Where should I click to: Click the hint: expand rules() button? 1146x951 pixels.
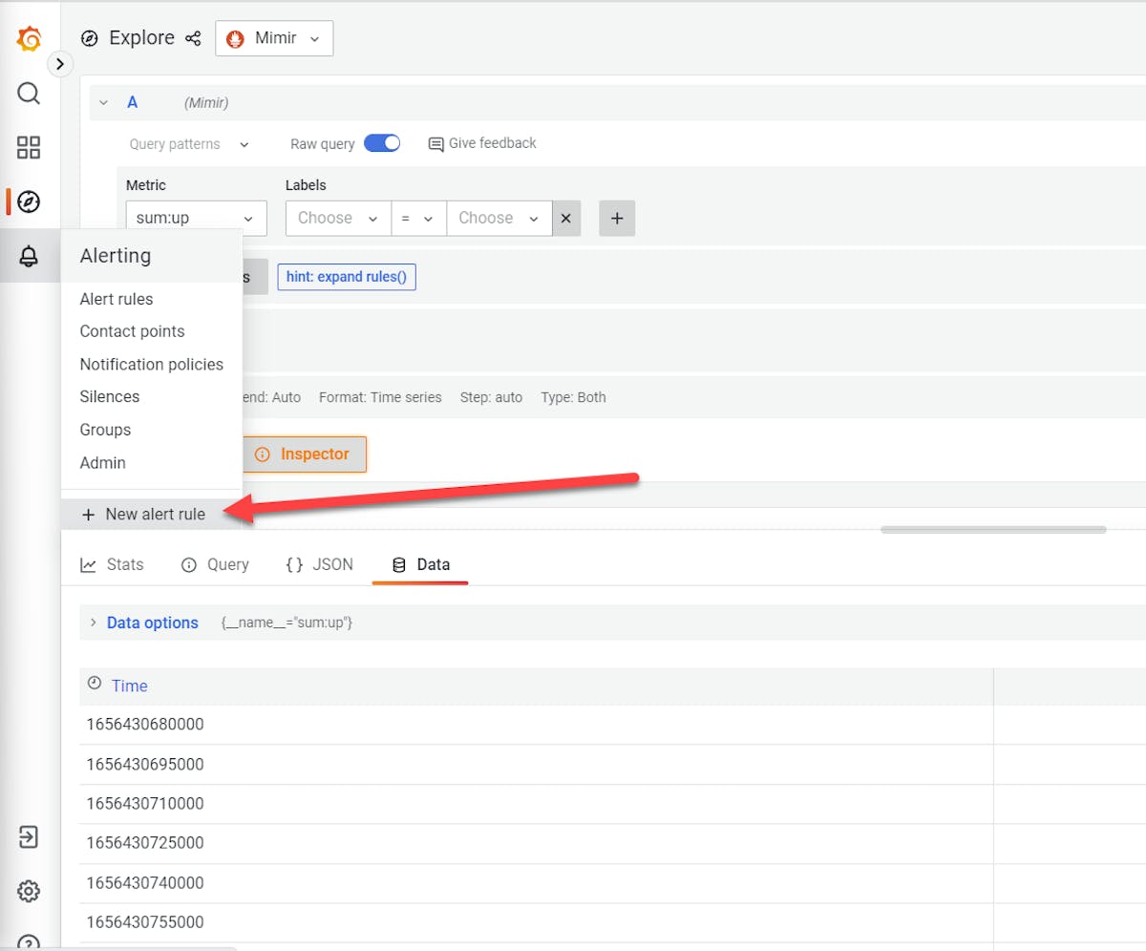346,277
